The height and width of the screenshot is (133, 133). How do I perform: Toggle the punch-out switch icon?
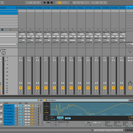(93, 3)
